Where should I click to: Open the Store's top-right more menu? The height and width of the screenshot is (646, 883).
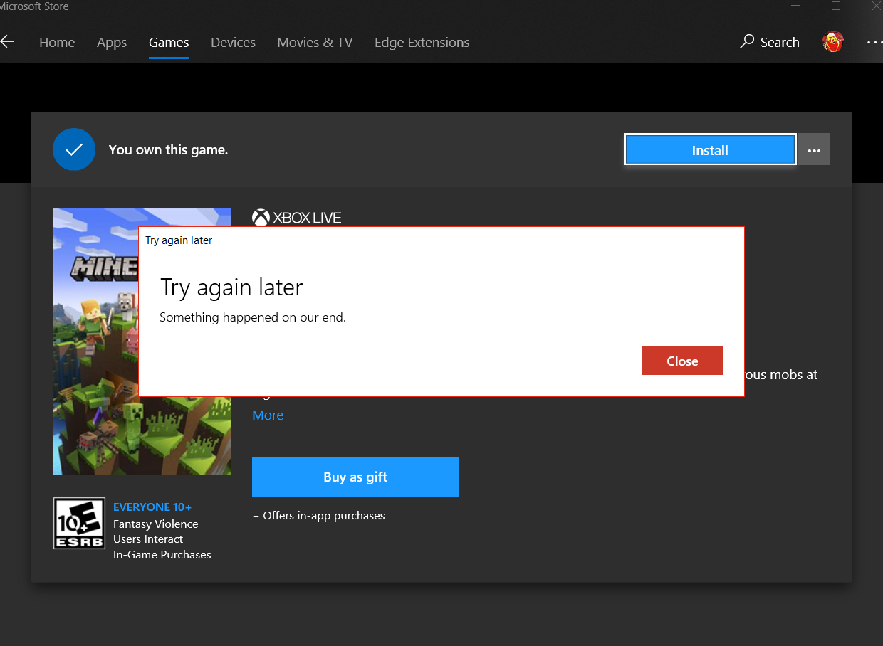point(874,43)
